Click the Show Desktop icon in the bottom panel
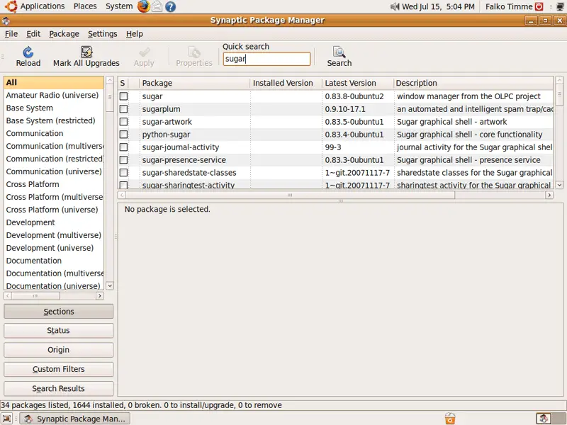This screenshot has width=567, height=425. (6, 419)
